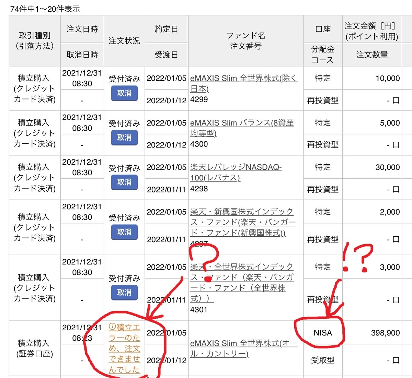412x378 pixels.
Task: Click order number 4300
Action: (x=199, y=144)
